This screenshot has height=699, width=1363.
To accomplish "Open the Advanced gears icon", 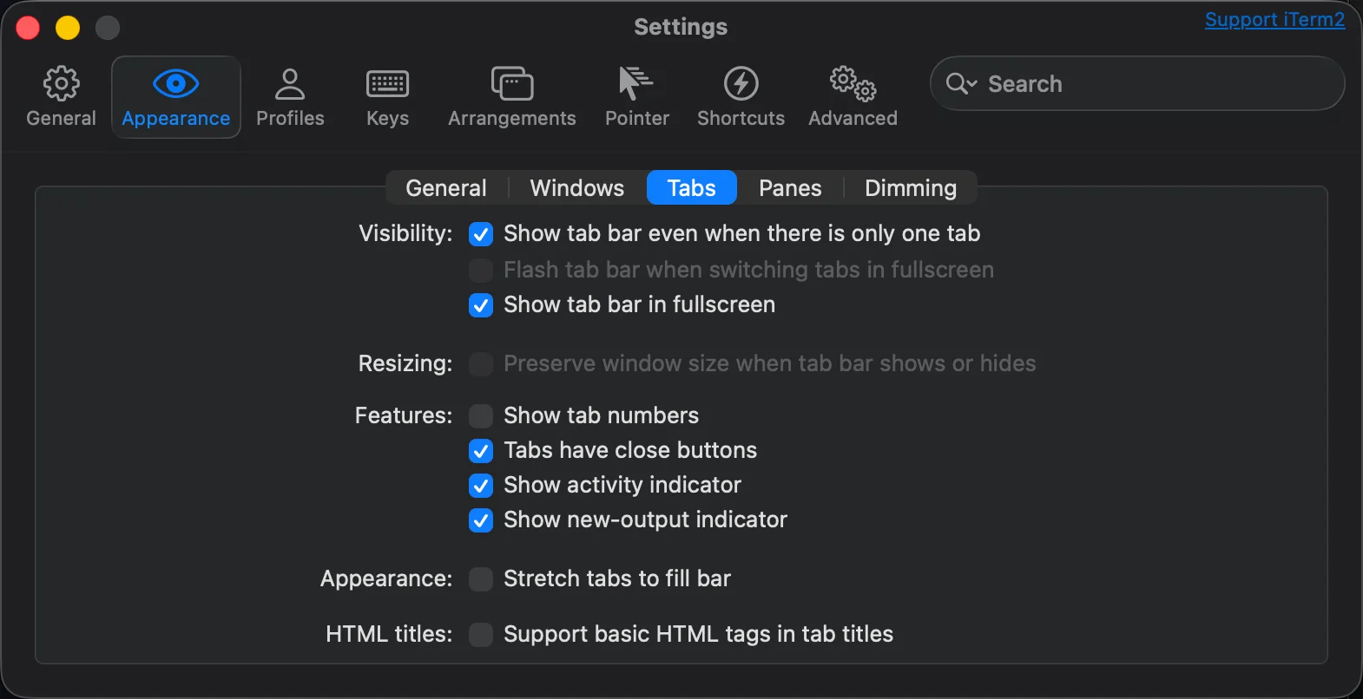I will [x=853, y=84].
